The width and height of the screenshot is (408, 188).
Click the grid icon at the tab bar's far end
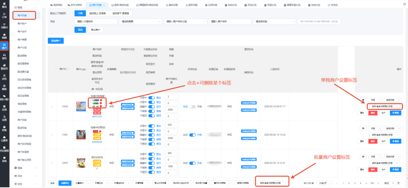pos(404,5)
